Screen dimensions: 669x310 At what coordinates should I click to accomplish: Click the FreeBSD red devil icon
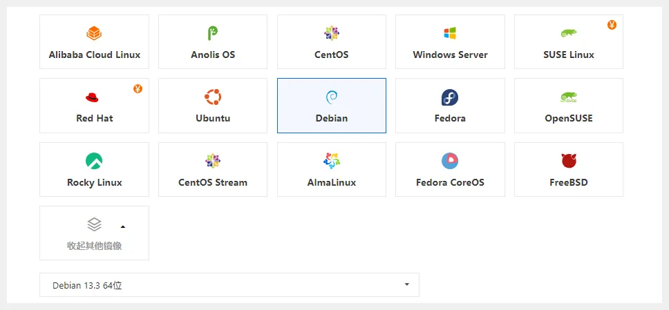(x=569, y=161)
